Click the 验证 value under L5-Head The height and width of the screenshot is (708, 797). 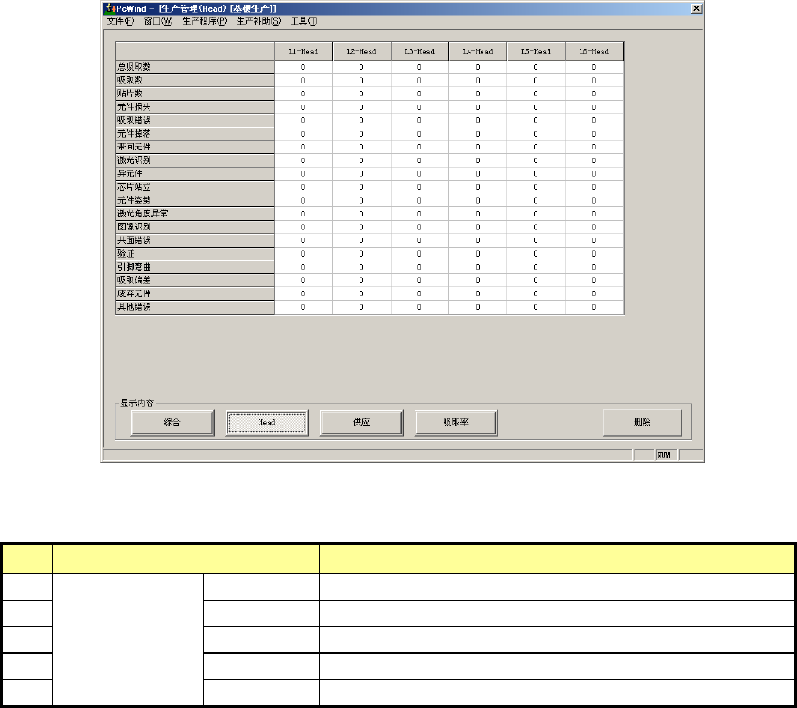537,254
